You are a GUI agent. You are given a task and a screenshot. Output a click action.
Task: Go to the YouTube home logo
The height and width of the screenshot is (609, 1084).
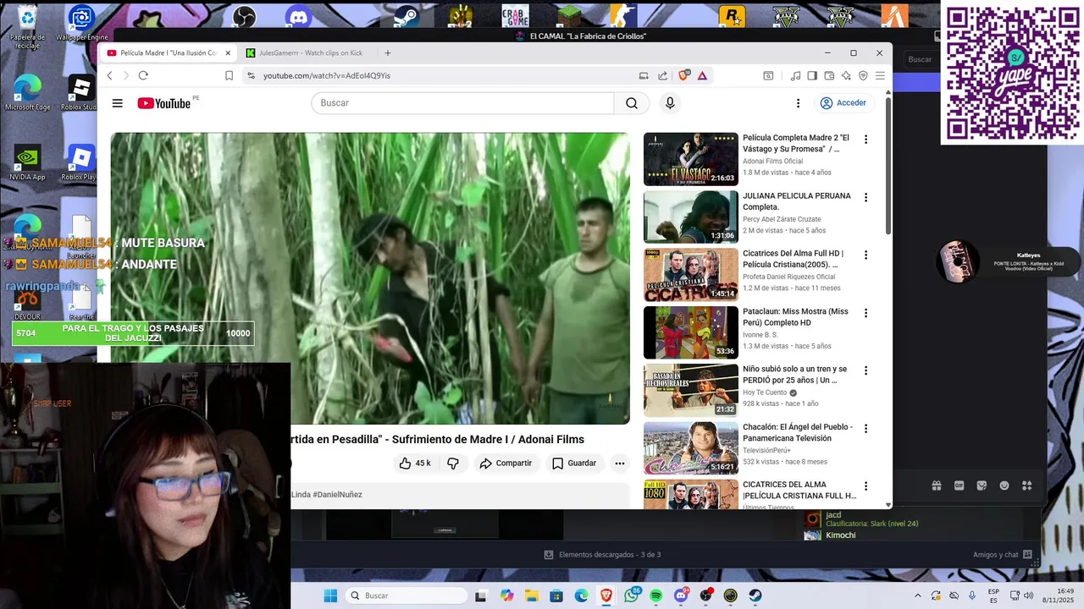tap(164, 103)
